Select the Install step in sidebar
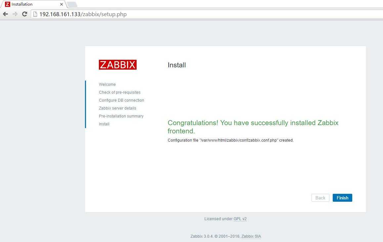 tap(104, 124)
